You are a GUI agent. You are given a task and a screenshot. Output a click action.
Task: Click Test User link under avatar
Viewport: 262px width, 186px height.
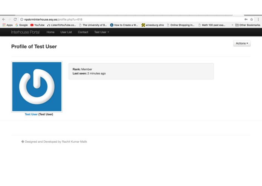[x=31, y=114]
